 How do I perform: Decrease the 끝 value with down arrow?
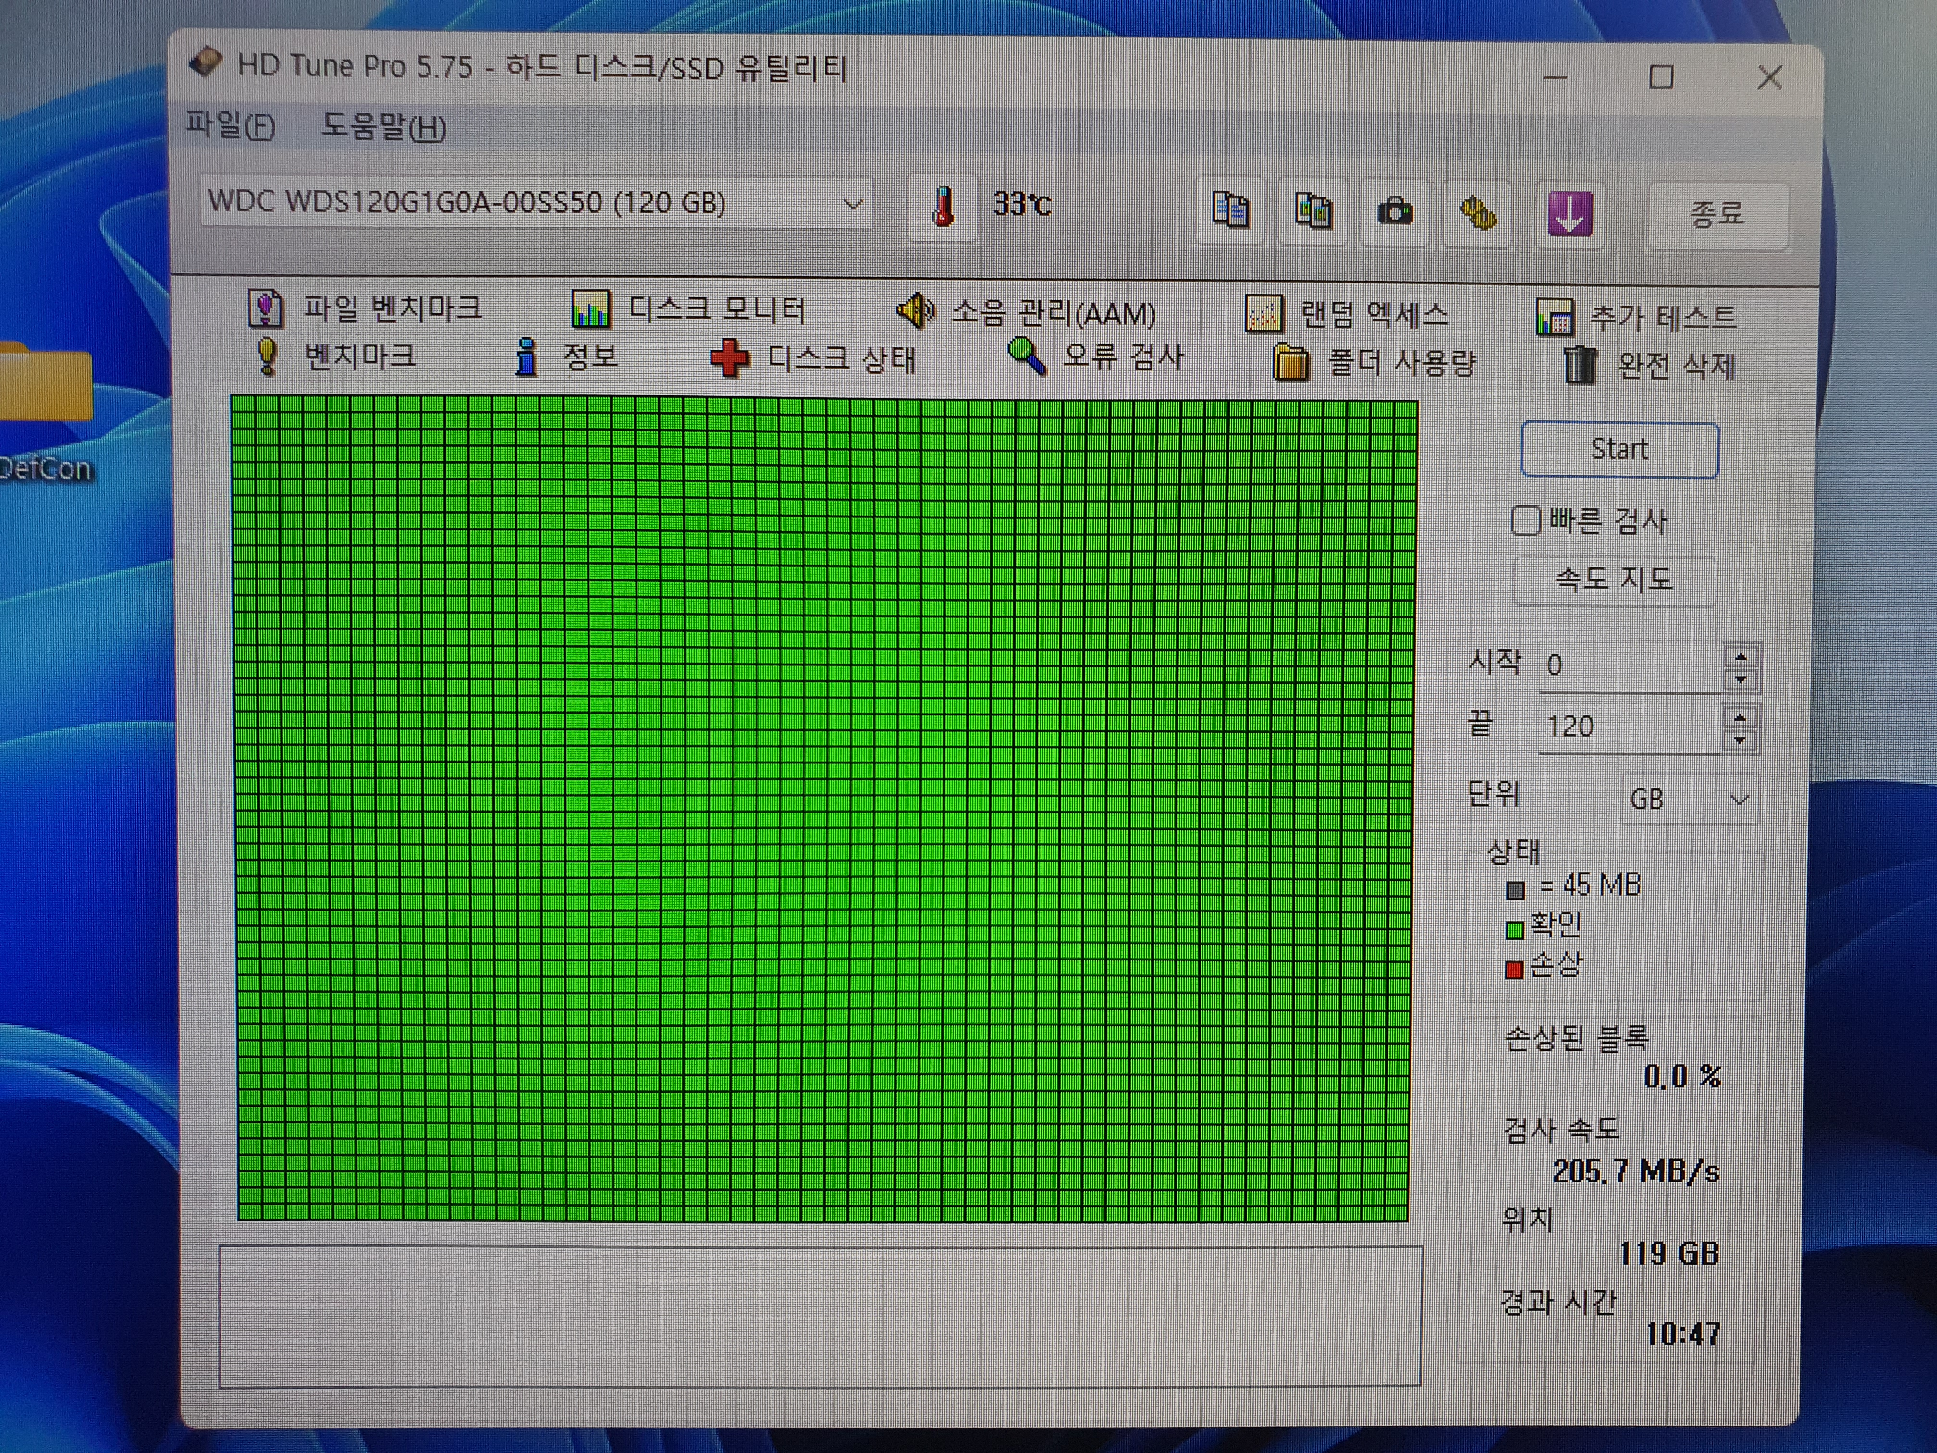(x=1739, y=740)
